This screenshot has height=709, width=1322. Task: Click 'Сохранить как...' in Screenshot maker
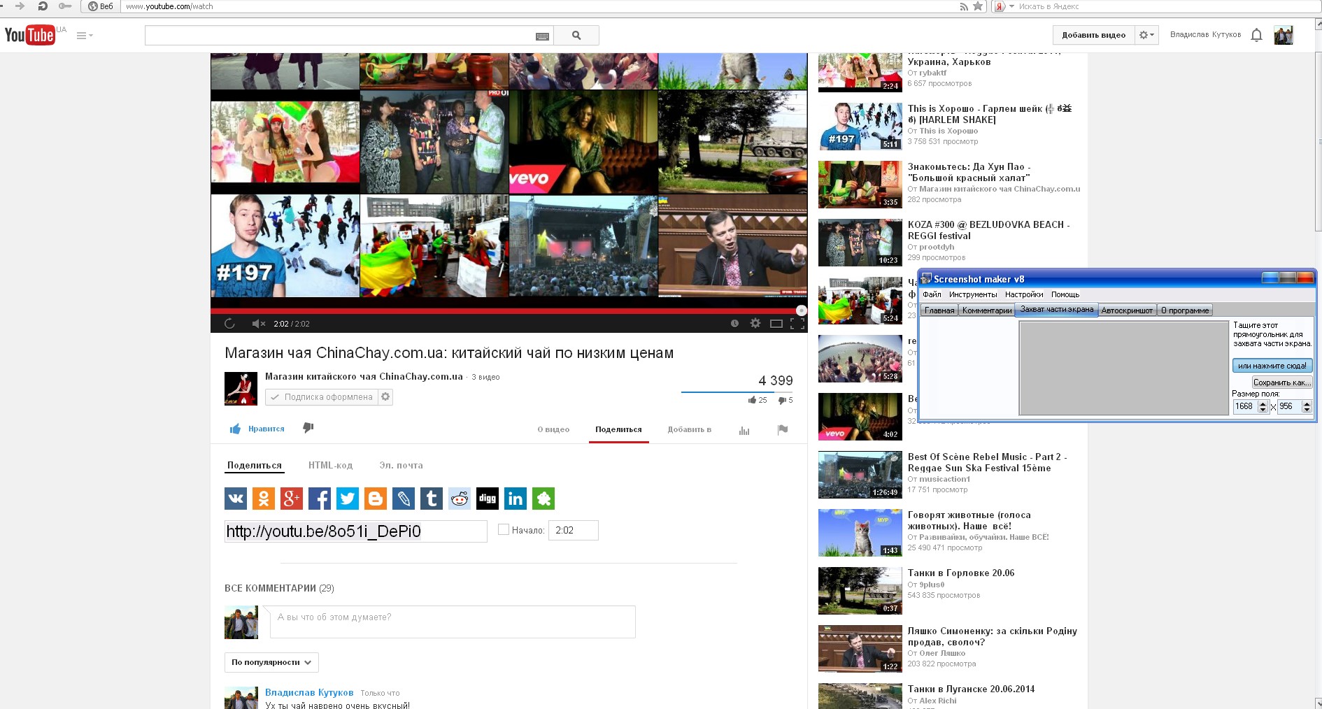point(1281,382)
